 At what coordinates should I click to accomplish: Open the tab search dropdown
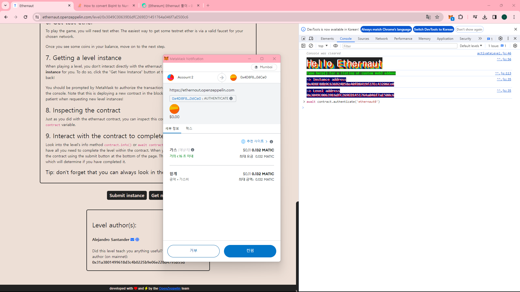pyautogui.click(x=5, y=5)
